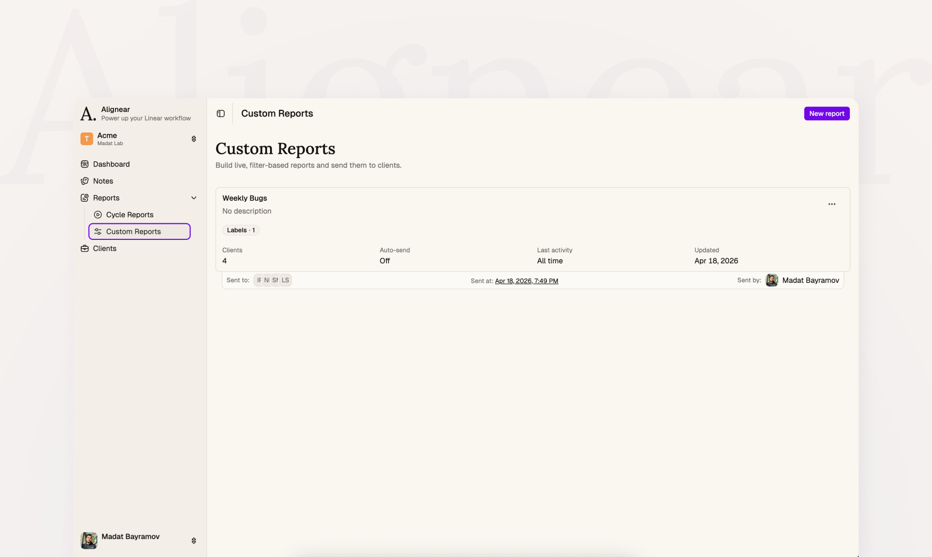
Task: Click the Madat Bayramov sidebar account name
Action: pos(130,536)
